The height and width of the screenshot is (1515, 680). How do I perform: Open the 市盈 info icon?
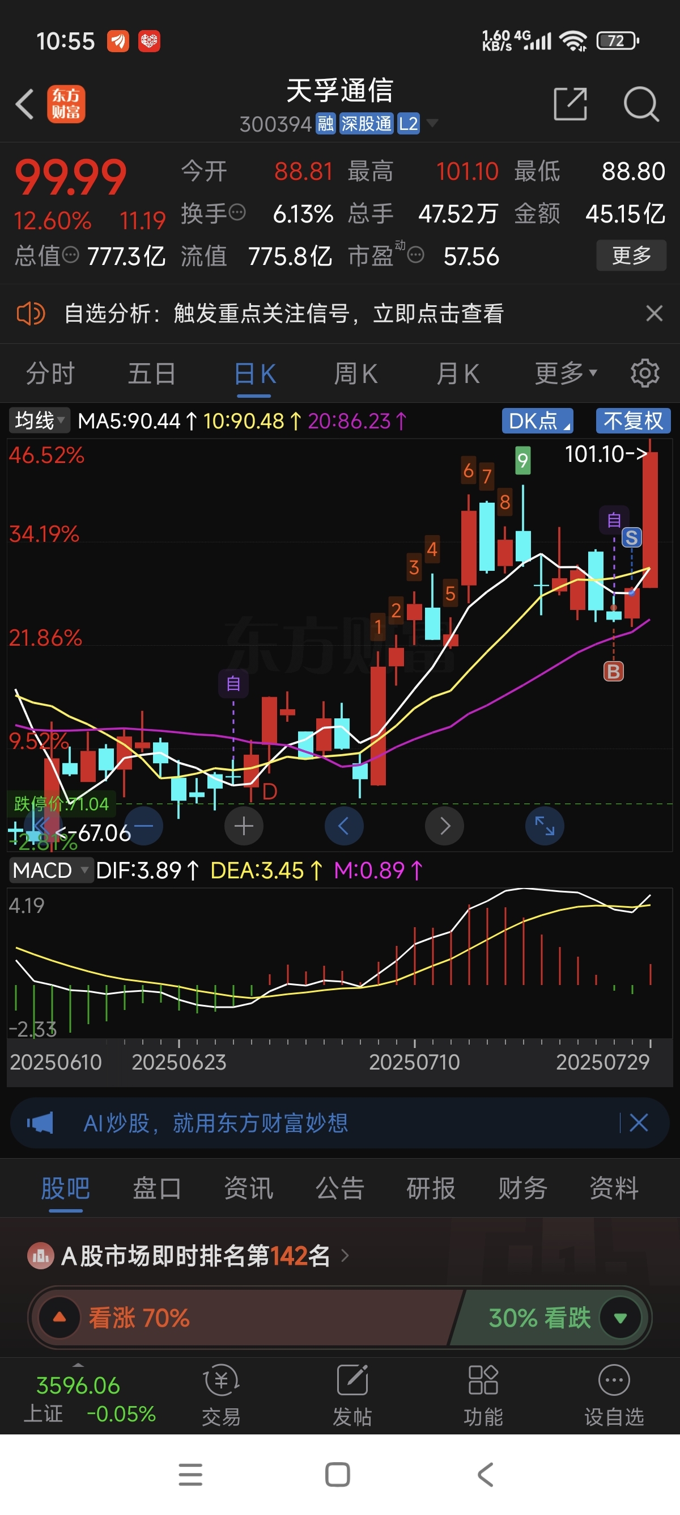416,255
